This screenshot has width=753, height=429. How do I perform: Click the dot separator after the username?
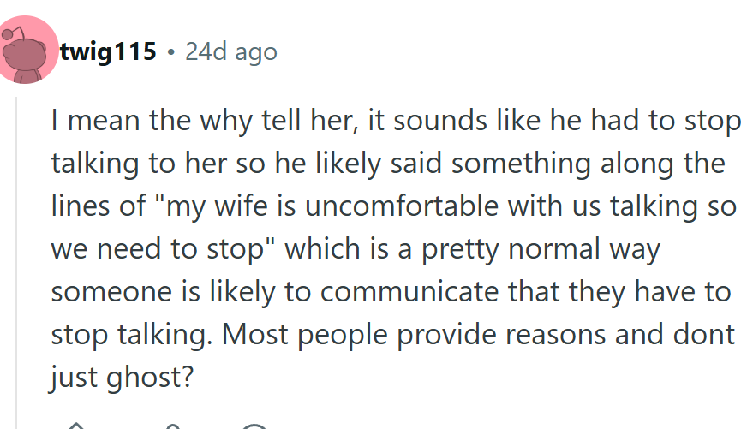(171, 53)
